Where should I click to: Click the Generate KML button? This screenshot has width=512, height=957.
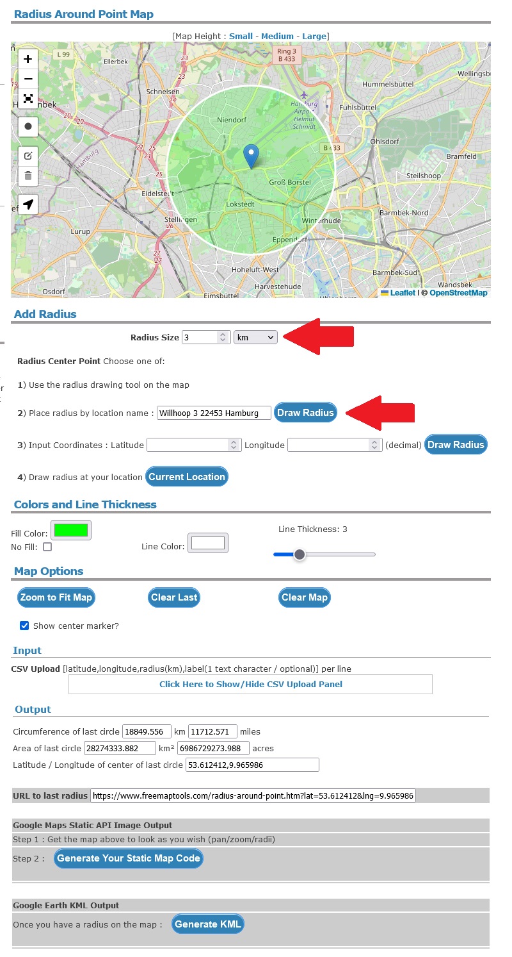coord(208,924)
